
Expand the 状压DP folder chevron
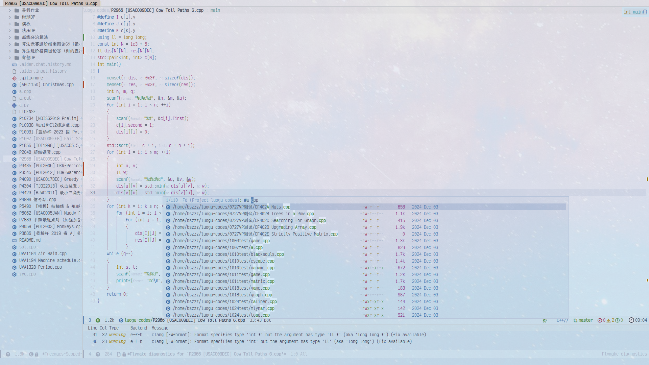[x=10, y=31]
